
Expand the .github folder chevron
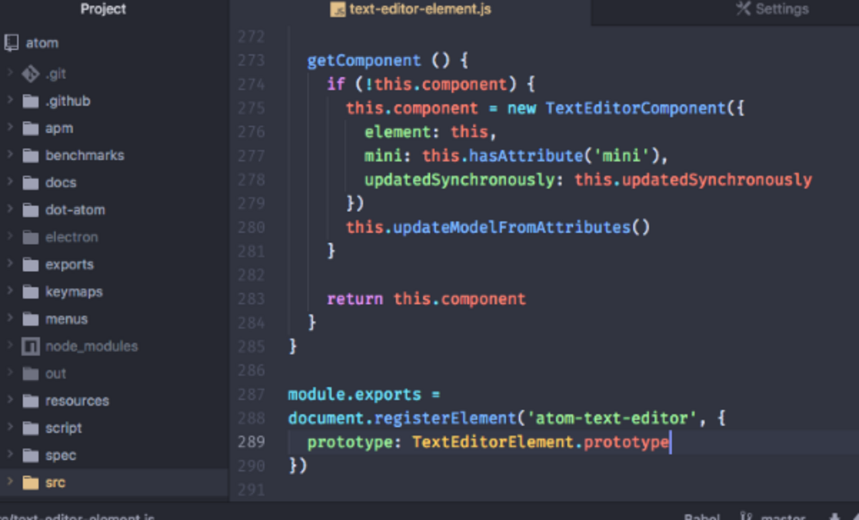pyautogui.click(x=10, y=100)
